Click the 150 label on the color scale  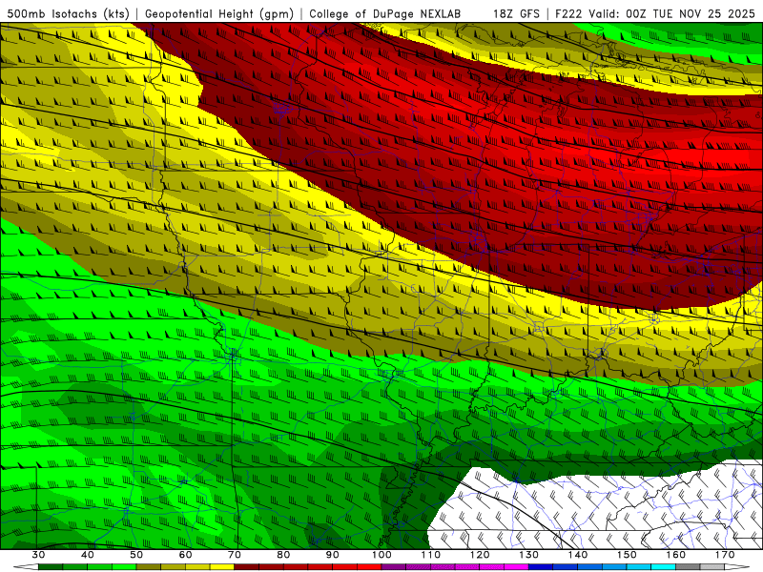(627, 555)
